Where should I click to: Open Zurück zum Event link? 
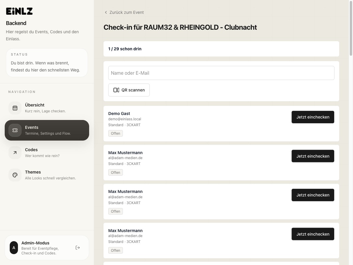pos(126,12)
